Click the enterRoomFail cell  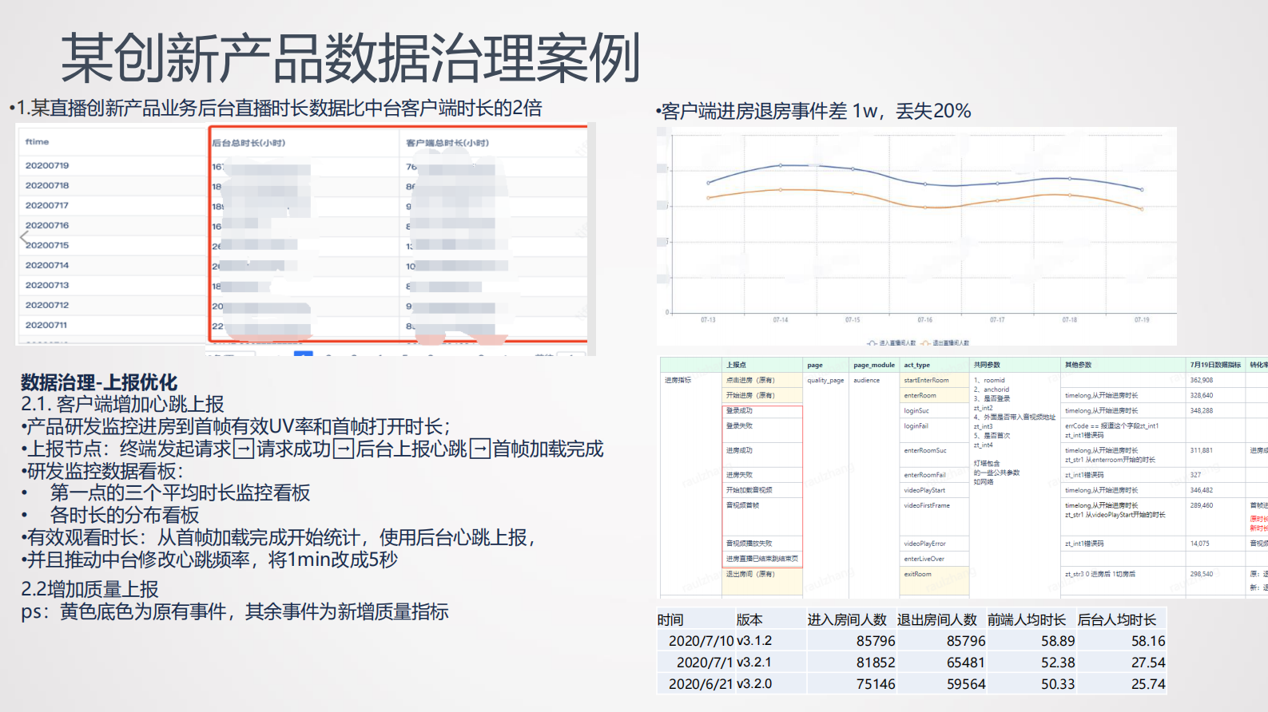coord(924,475)
